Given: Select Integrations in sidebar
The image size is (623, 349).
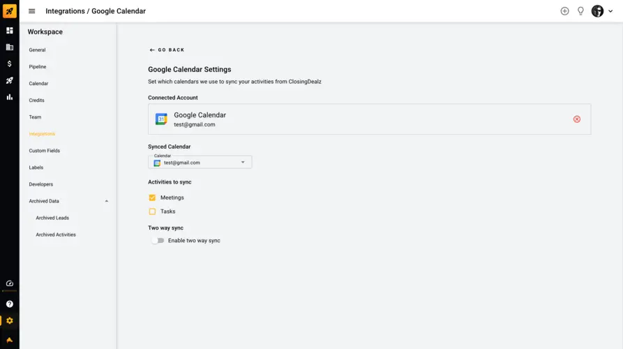Looking at the screenshot, I should tap(42, 134).
